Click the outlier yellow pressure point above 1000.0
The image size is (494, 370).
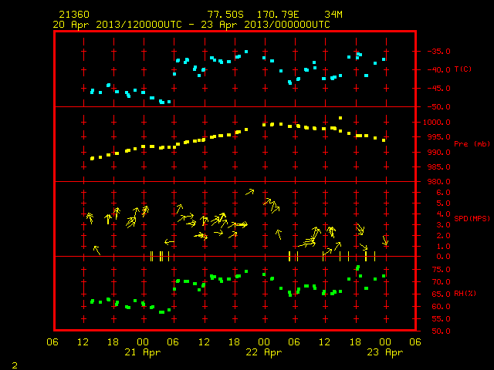340,118
